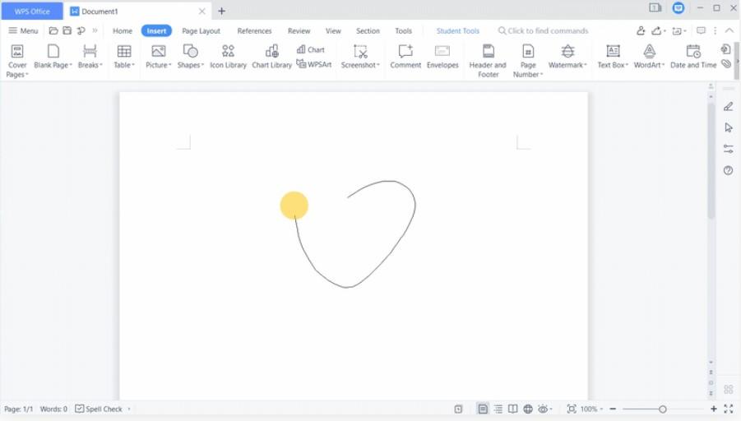Viewport: 741px width, 421px height.
Task: Insert a Page Number
Action: pos(528,61)
